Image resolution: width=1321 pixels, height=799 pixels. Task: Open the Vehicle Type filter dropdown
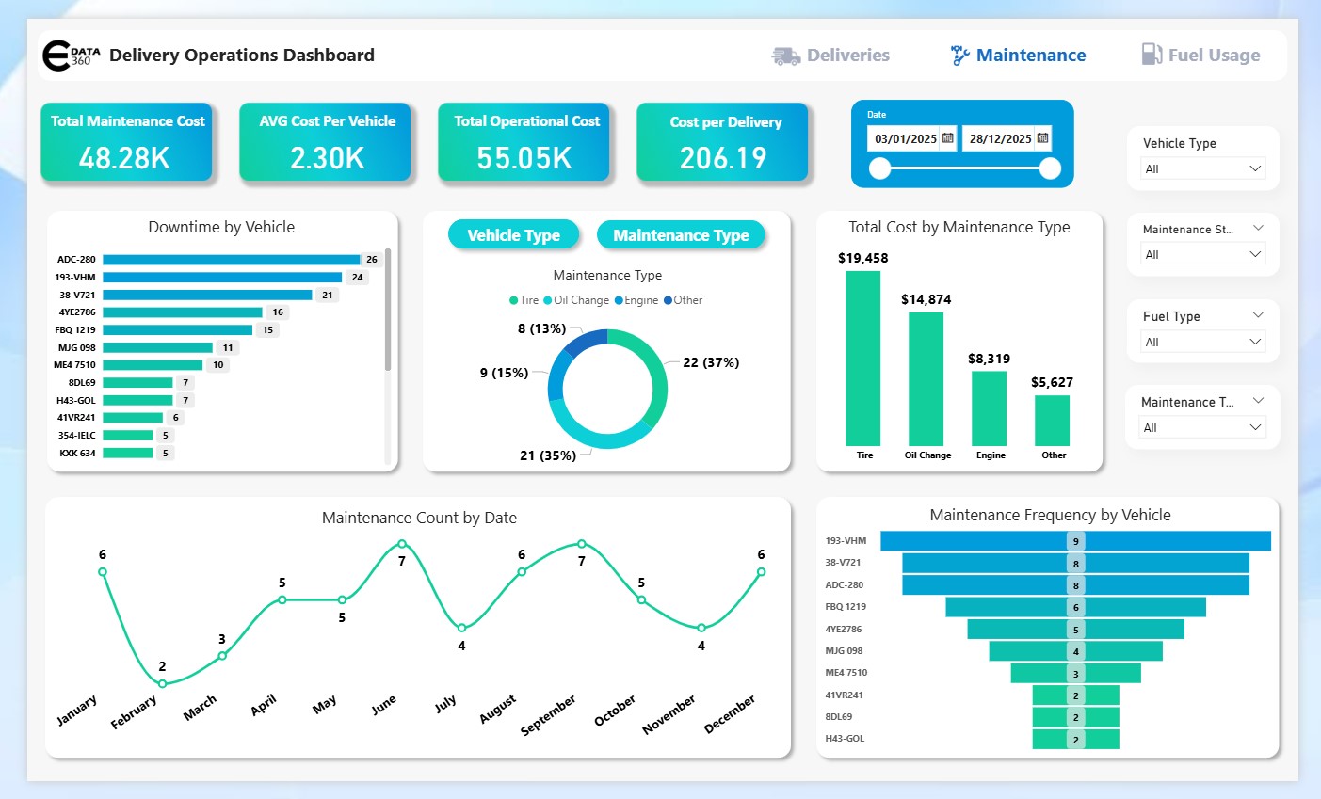[x=1202, y=169]
